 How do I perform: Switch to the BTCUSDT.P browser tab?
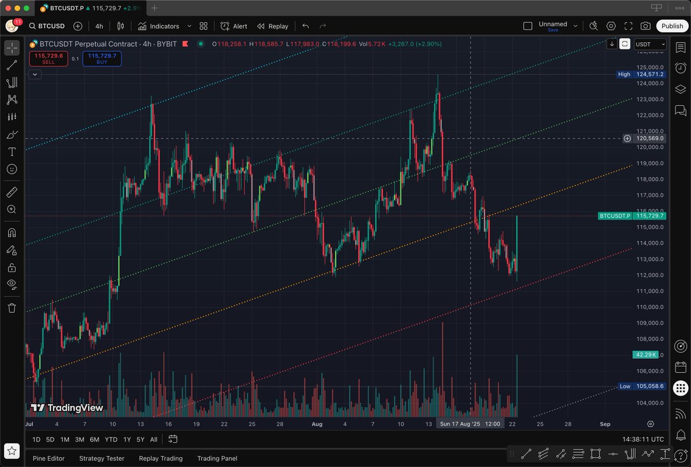point(90,8)
